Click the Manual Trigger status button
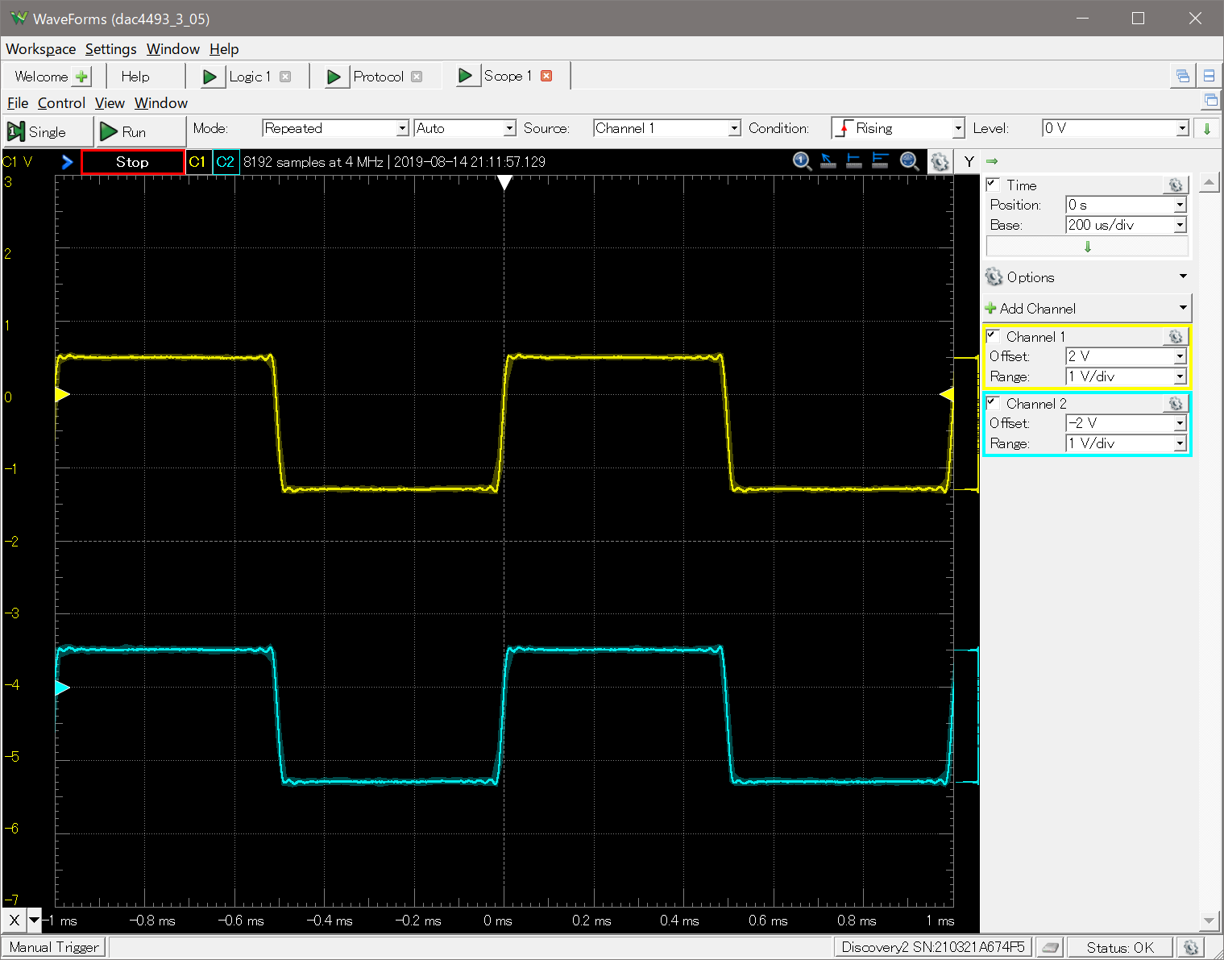Screen dimensions: 1224x960 [x=54, y=947]
